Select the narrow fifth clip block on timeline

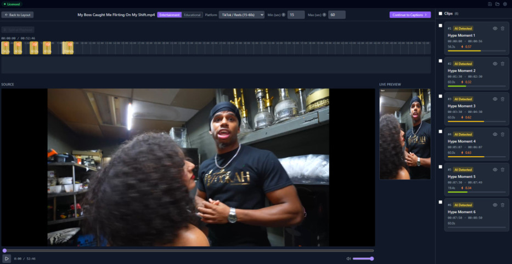[63, 48]
